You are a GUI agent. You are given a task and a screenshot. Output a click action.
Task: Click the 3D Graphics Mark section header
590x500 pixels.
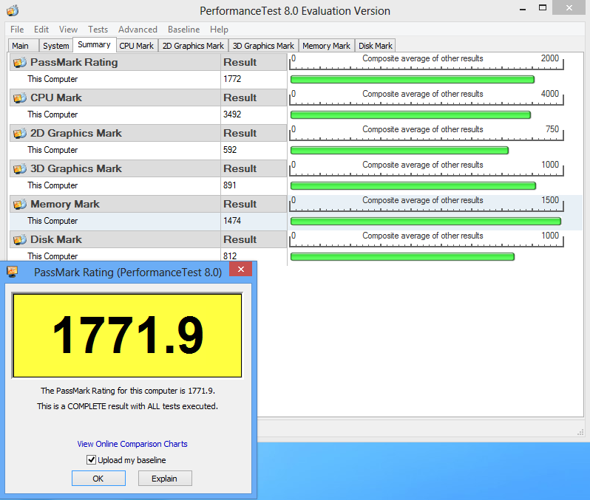(149, 169)
